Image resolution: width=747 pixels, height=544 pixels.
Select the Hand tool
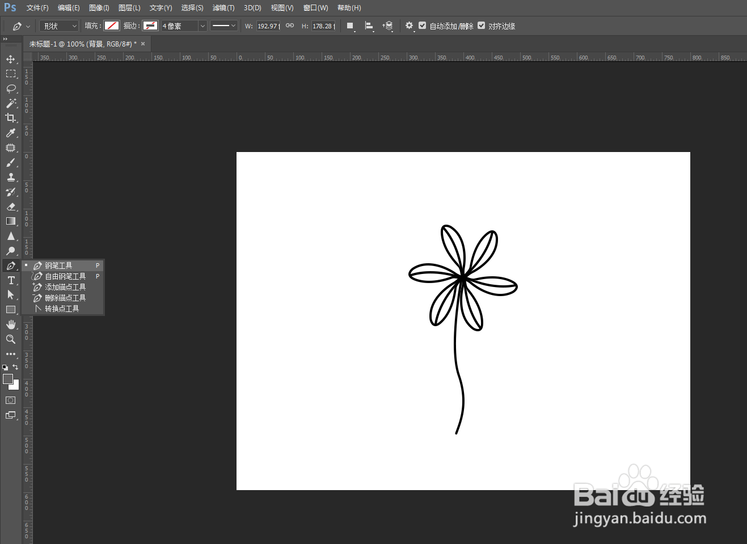pyautogui.click(x=11, y=324)
